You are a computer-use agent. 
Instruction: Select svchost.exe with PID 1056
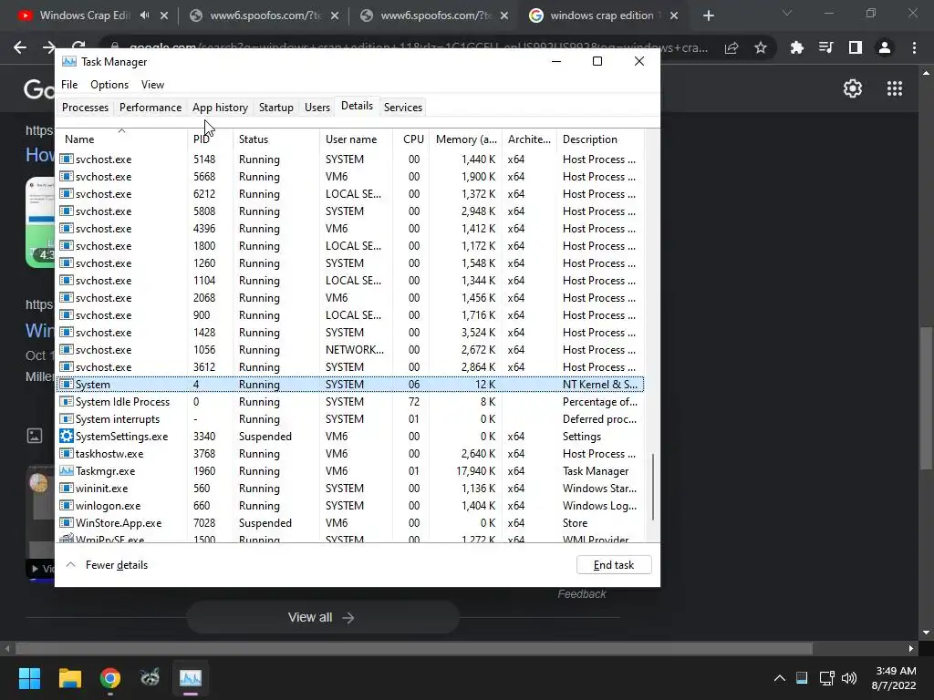point(350,350)
